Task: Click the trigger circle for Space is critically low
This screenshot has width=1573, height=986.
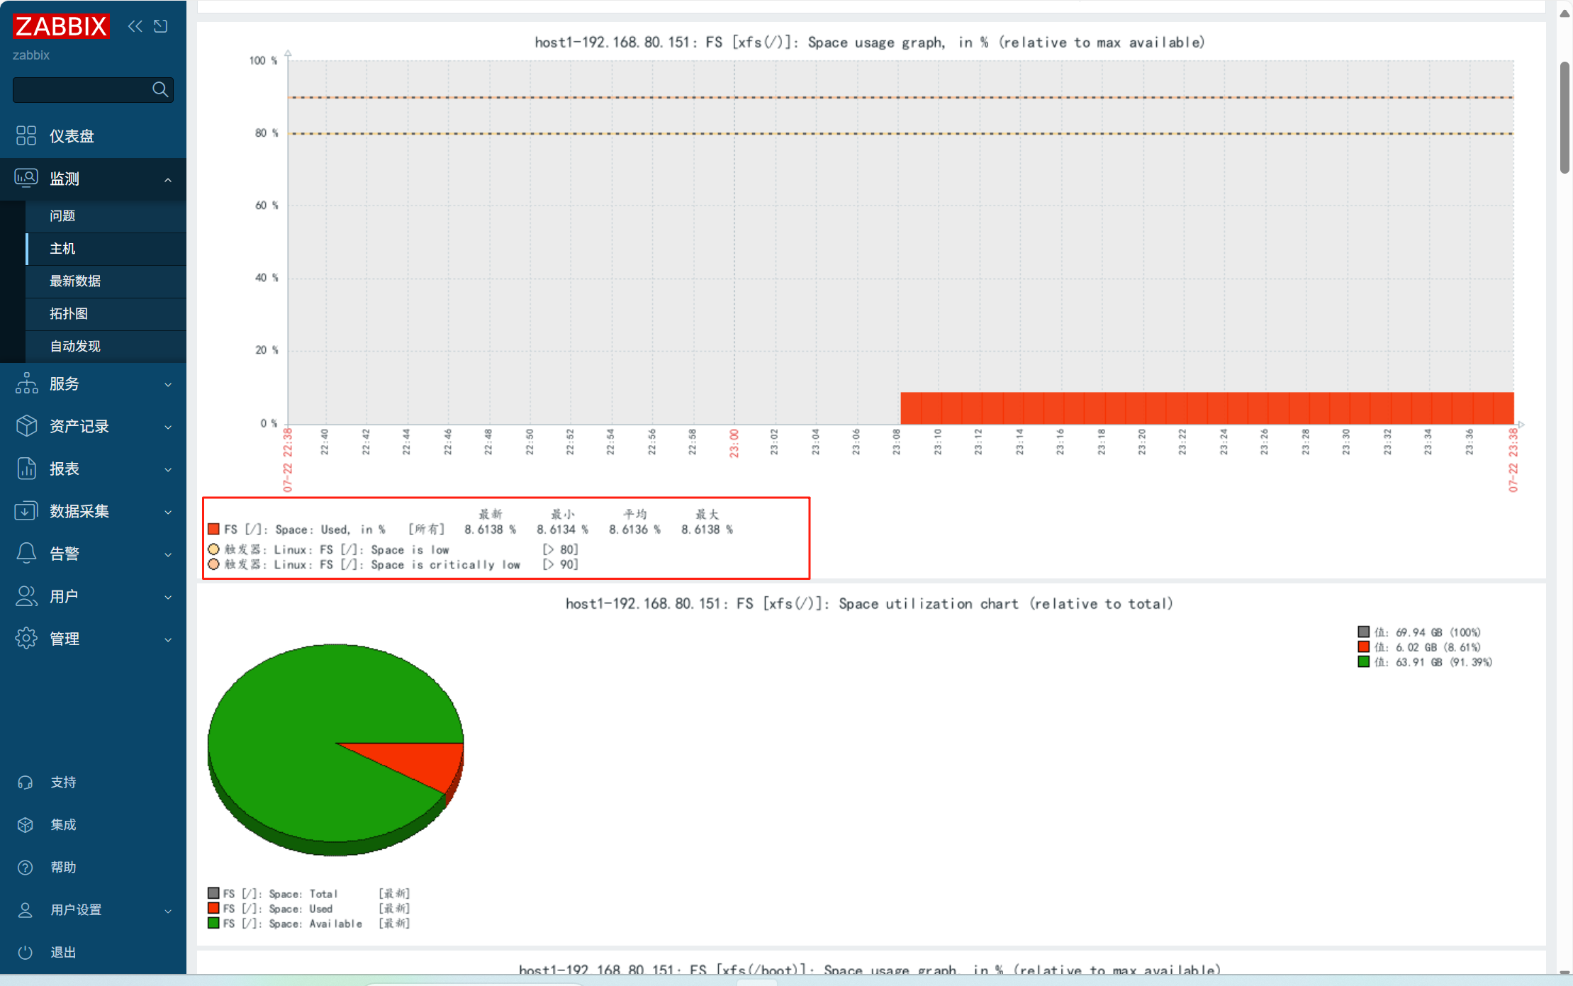Action: (213, 564)
